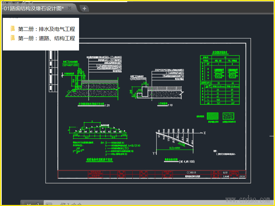Select the green crosshatch asphalt legend swatch
The height and width of the screenshot is (206, 275).
(x=212, y=116)
